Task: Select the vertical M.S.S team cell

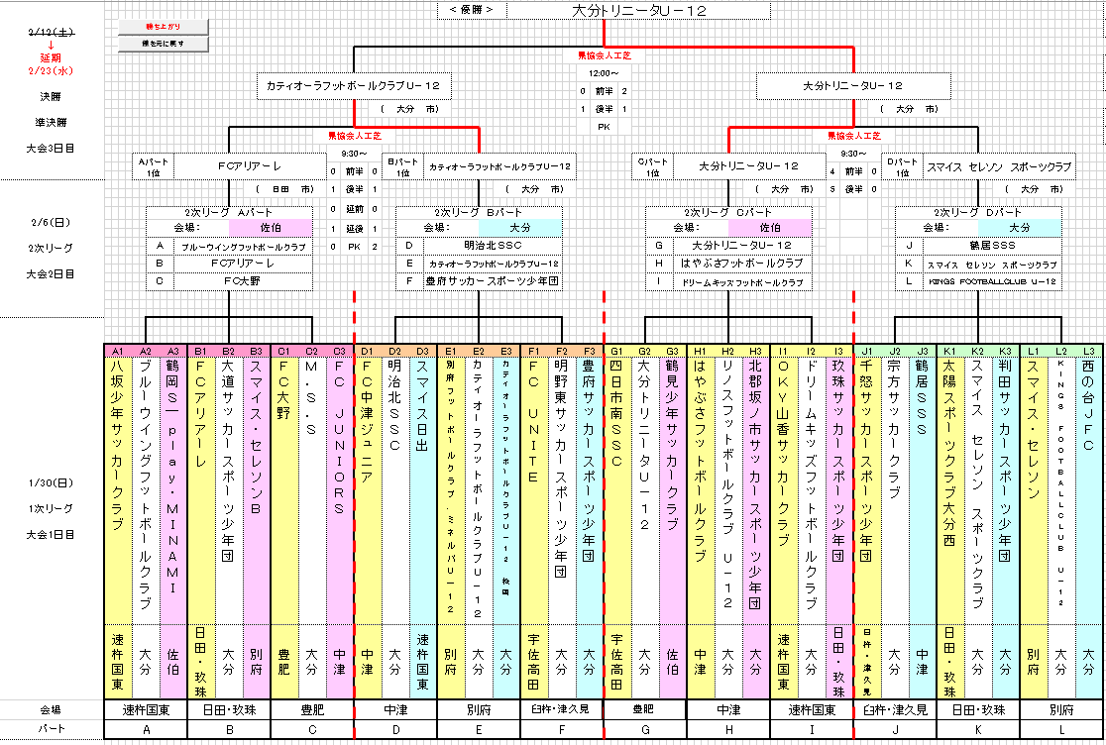Action: [x=312, y=489]
